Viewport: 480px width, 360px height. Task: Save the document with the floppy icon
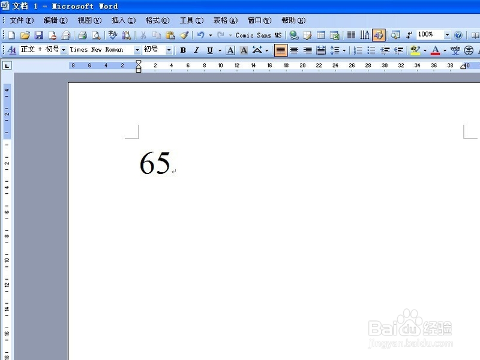pos(38,35)
